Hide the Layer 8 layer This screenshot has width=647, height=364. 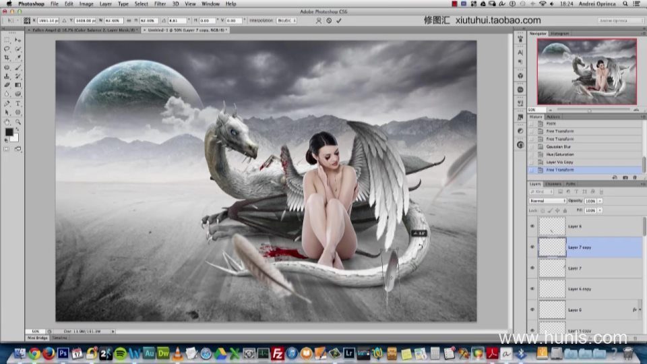(x=532, y=226)
